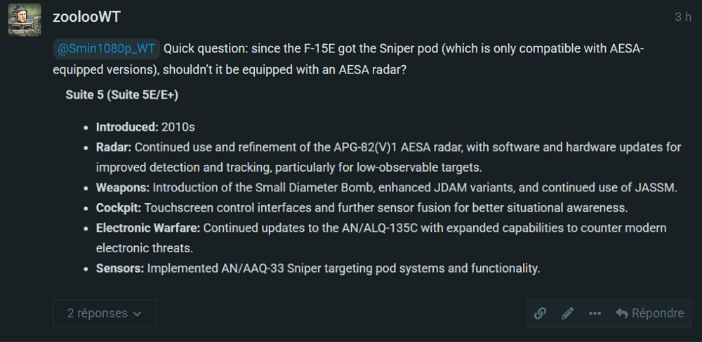Click the curved reply arrow icon
Image resolution: width=702 pixels, height=342 pixels.
click(x=621, y=313)
